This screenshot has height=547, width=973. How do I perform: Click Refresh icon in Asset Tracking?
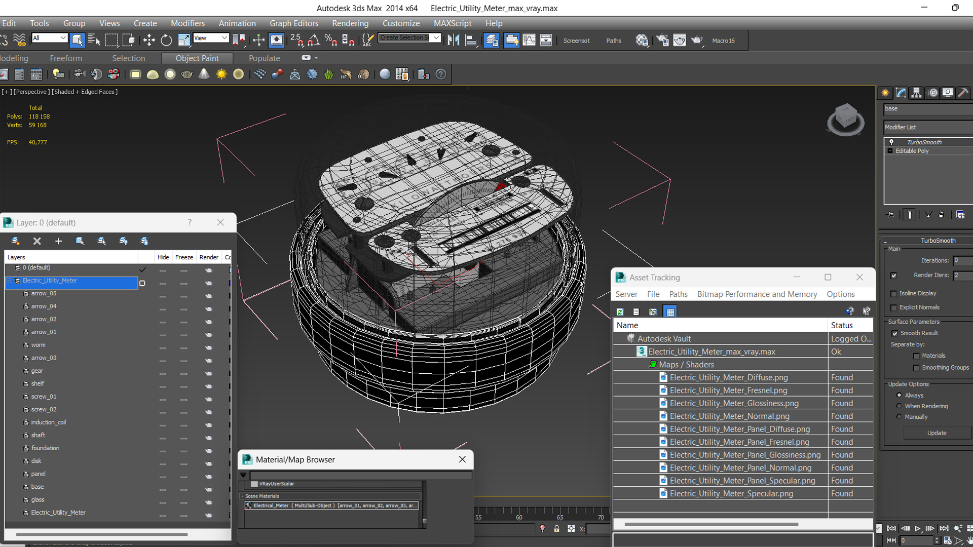[620, 312]
